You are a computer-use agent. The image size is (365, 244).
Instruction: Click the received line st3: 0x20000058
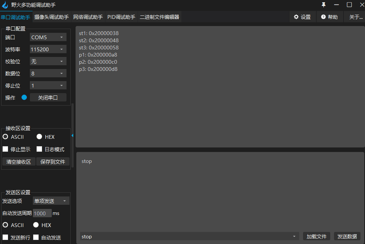[99, 48]
